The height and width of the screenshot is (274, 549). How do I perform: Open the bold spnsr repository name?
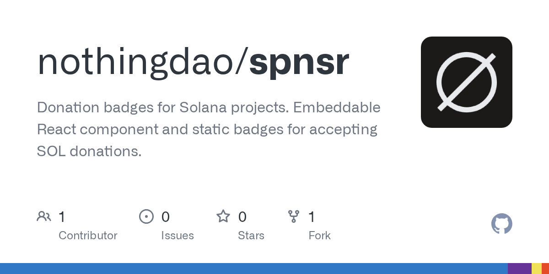tap(299, 62)
